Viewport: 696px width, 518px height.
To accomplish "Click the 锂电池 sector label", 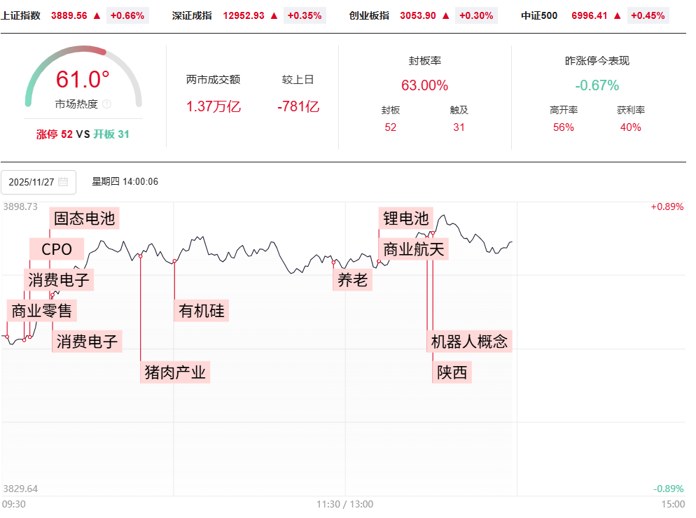I will (x=405, y=218).
